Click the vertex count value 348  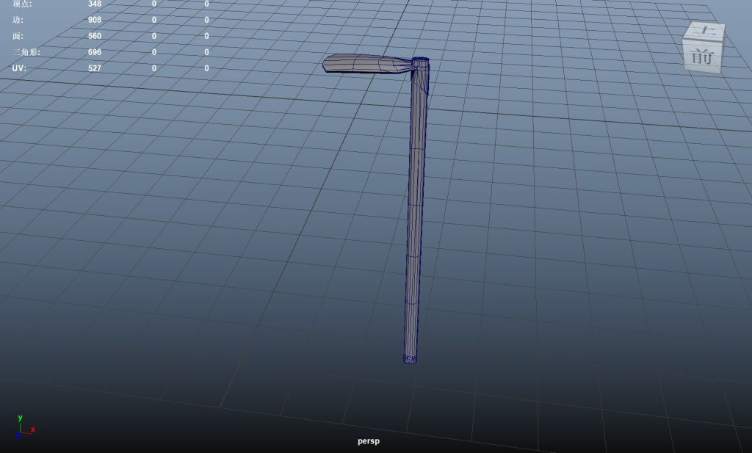pos(95,4)
